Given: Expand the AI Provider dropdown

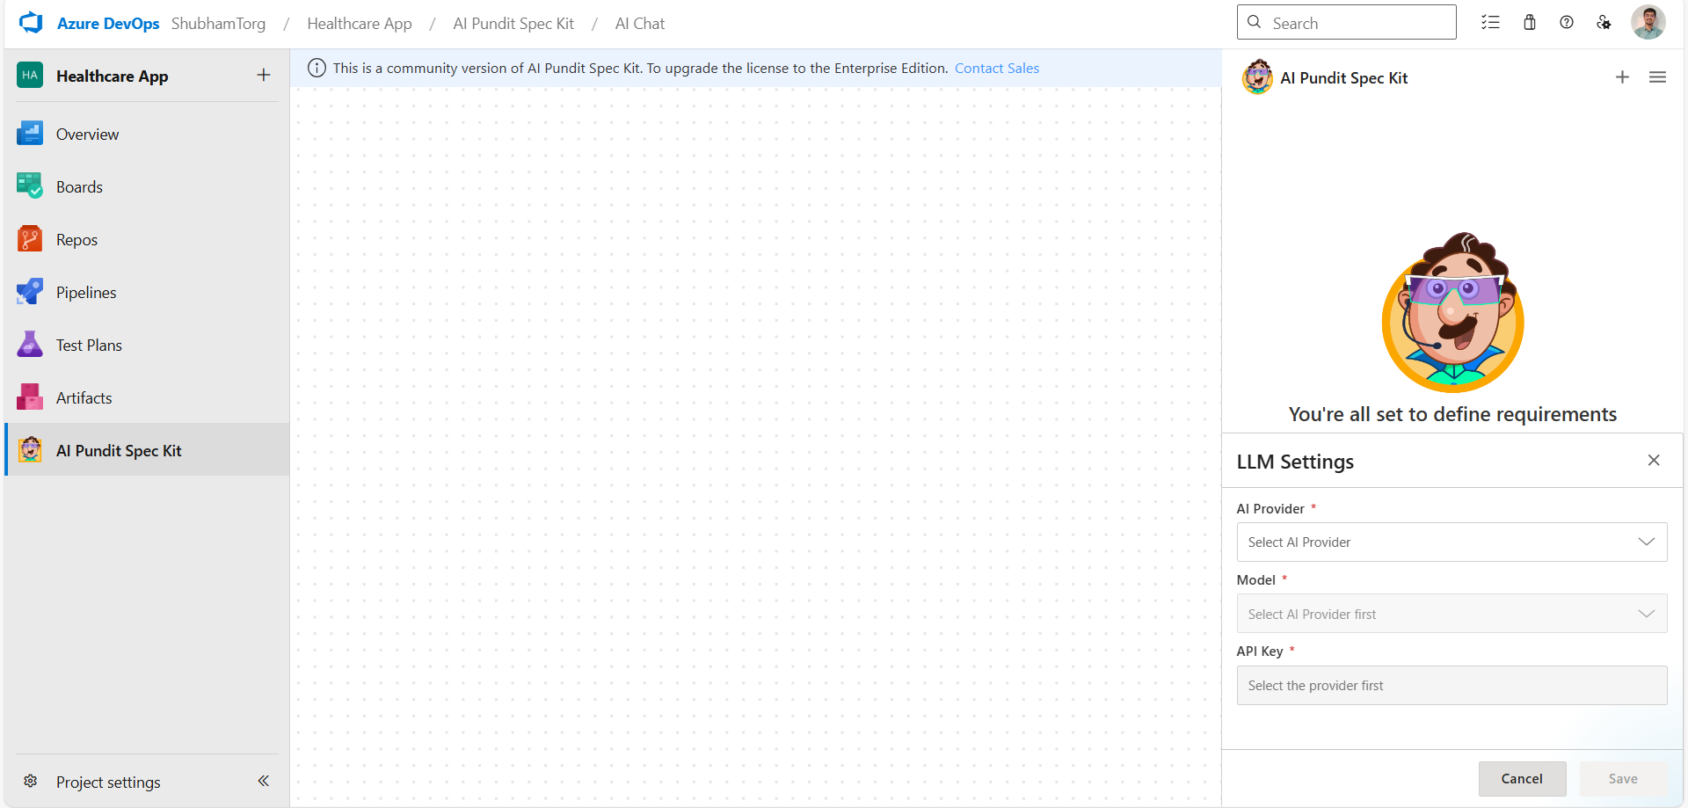Looking at the screenshot, I should pyautogui.click(x=1452, y=542).
